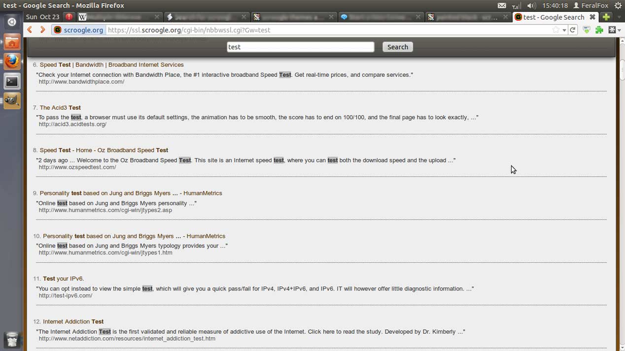This screenshot has height=351, width=625.
Task: Open a new tab with the green plus
Action: coord(606,17)
